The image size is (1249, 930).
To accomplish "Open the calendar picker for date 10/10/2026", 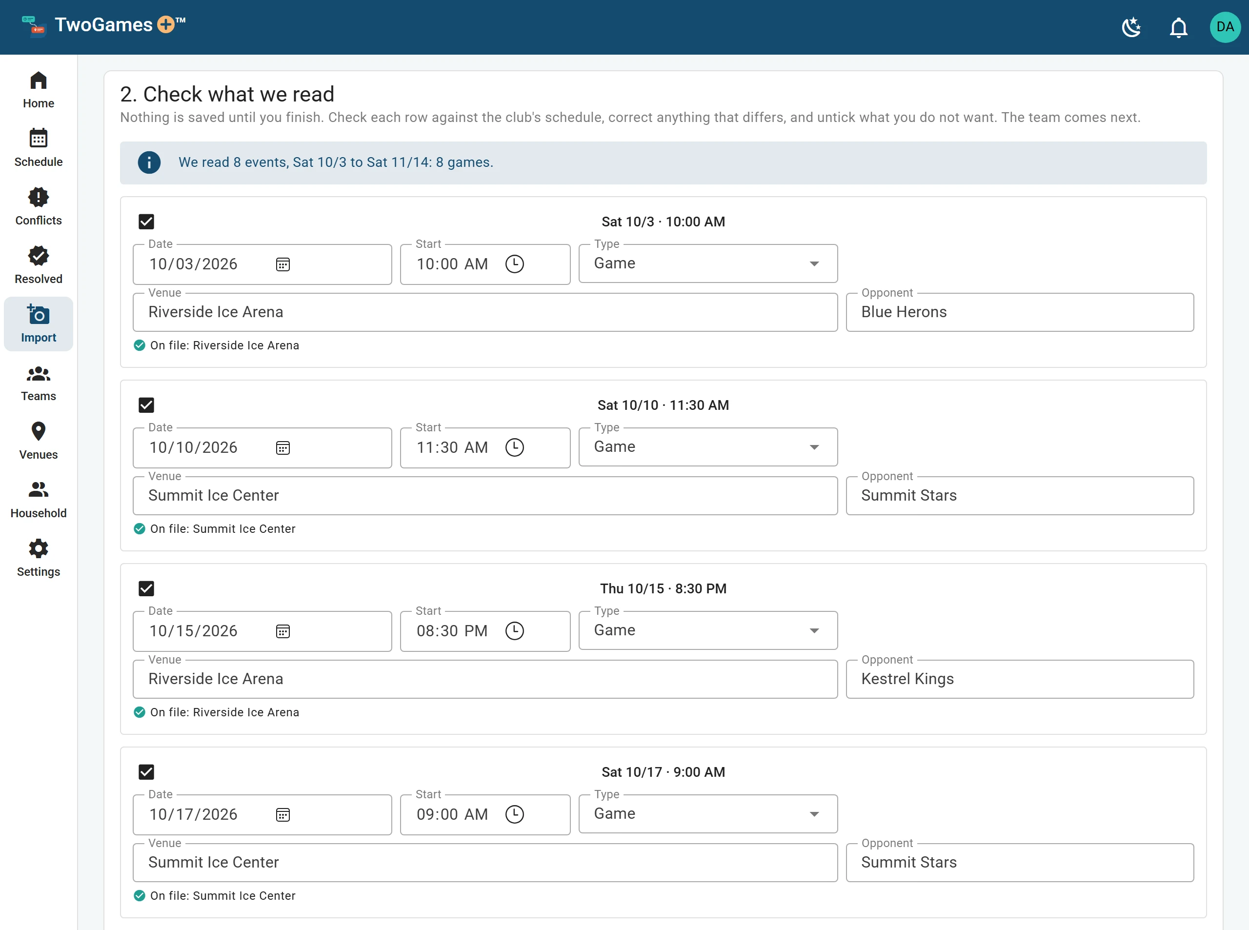I will (282, 447).
